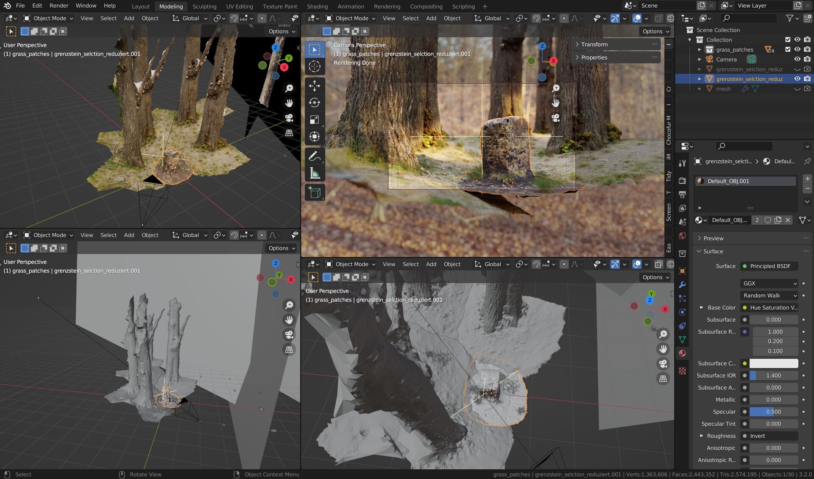The image size is (814, 479).
Task: Toggle visibility of grass_patches collection
Action: pos(797,50)
